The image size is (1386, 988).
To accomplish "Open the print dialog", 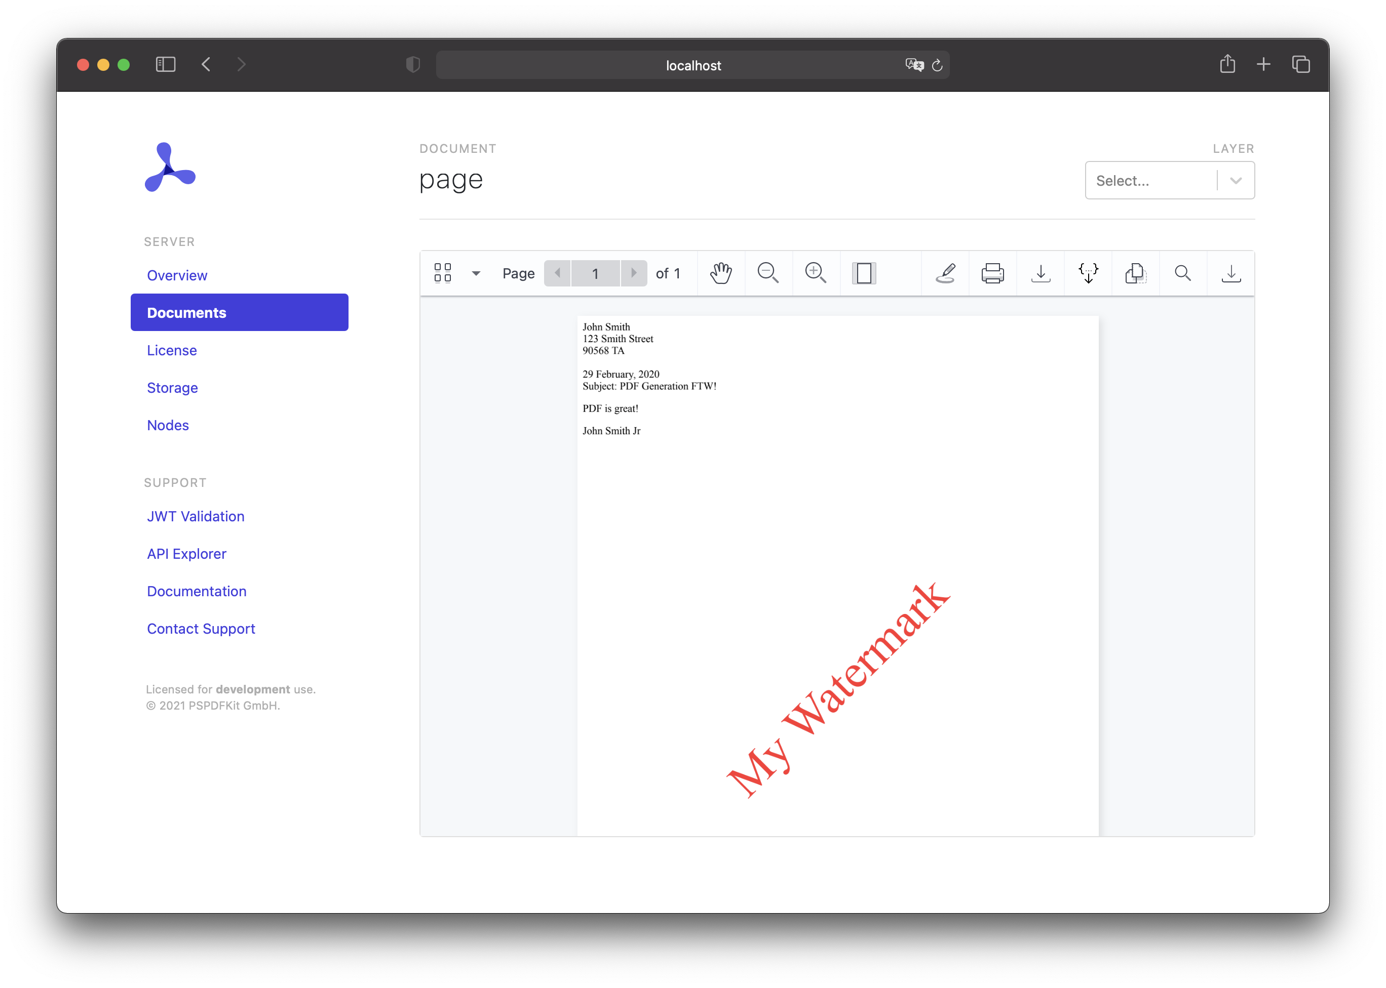I will pyautogui.click(x=992, y=273).
